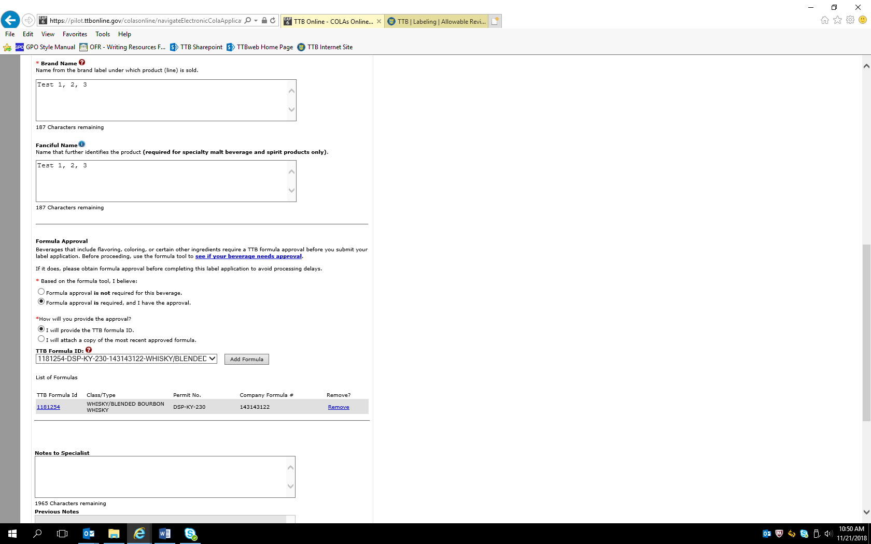The image size is (871, 544).
Task: Click the browser back arrow button
Action: pyautogui.click(x=10, y=20)
